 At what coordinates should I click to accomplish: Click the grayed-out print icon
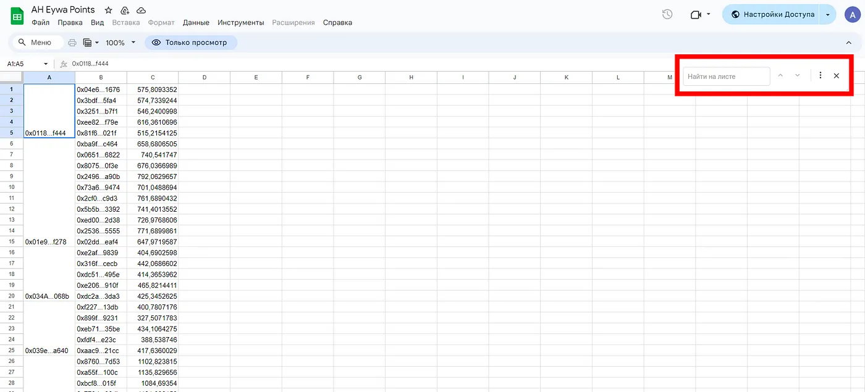[72, 43]
